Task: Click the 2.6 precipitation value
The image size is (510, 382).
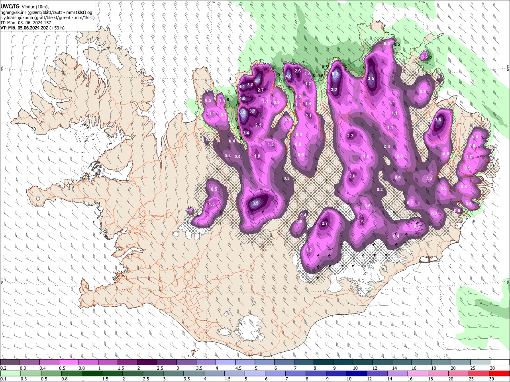Action: (x=297, y=71)
